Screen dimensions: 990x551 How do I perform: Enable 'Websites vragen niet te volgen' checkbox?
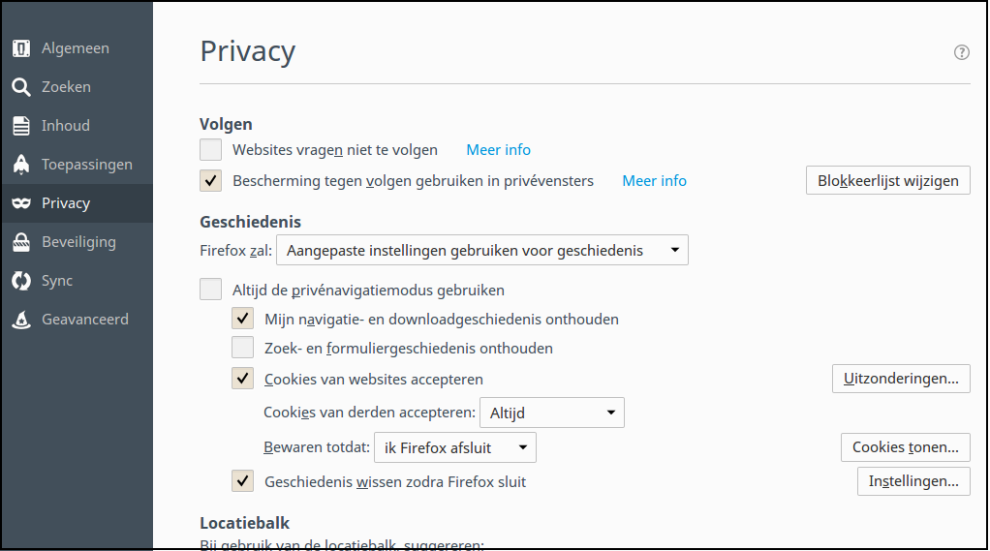(x=211, y=150)
